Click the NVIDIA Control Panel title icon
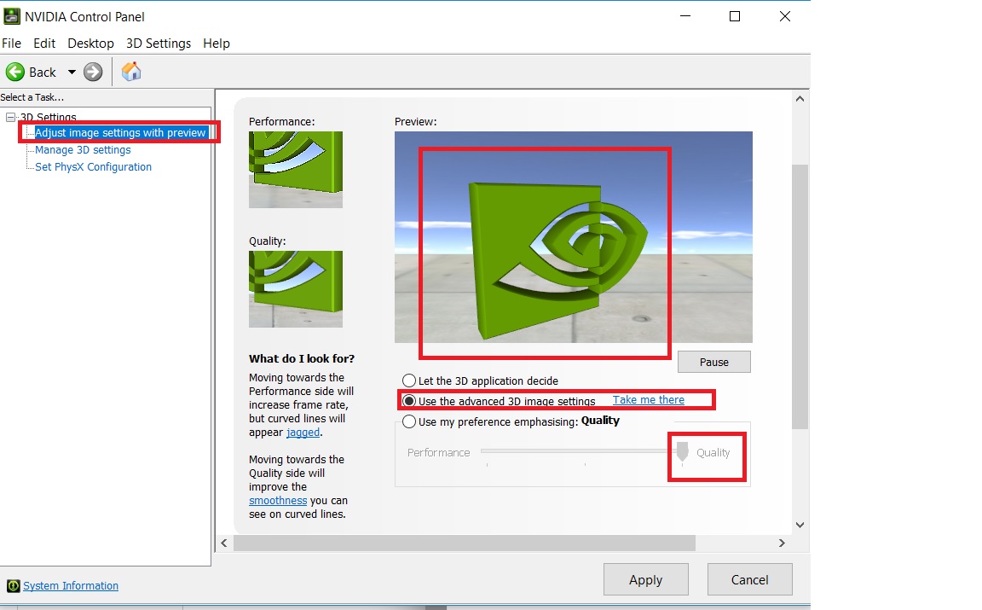982x610 pixels. 11,16
